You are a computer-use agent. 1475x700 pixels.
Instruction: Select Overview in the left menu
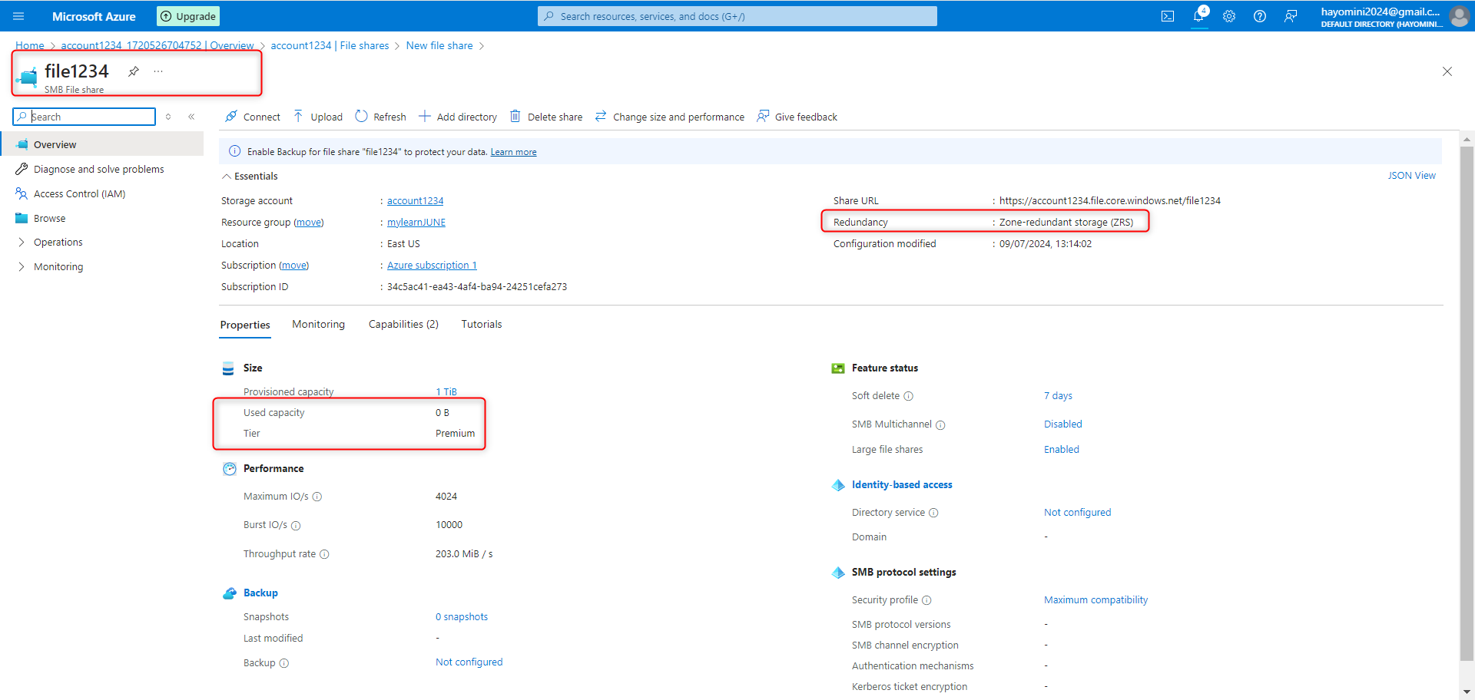pos(102,144)
